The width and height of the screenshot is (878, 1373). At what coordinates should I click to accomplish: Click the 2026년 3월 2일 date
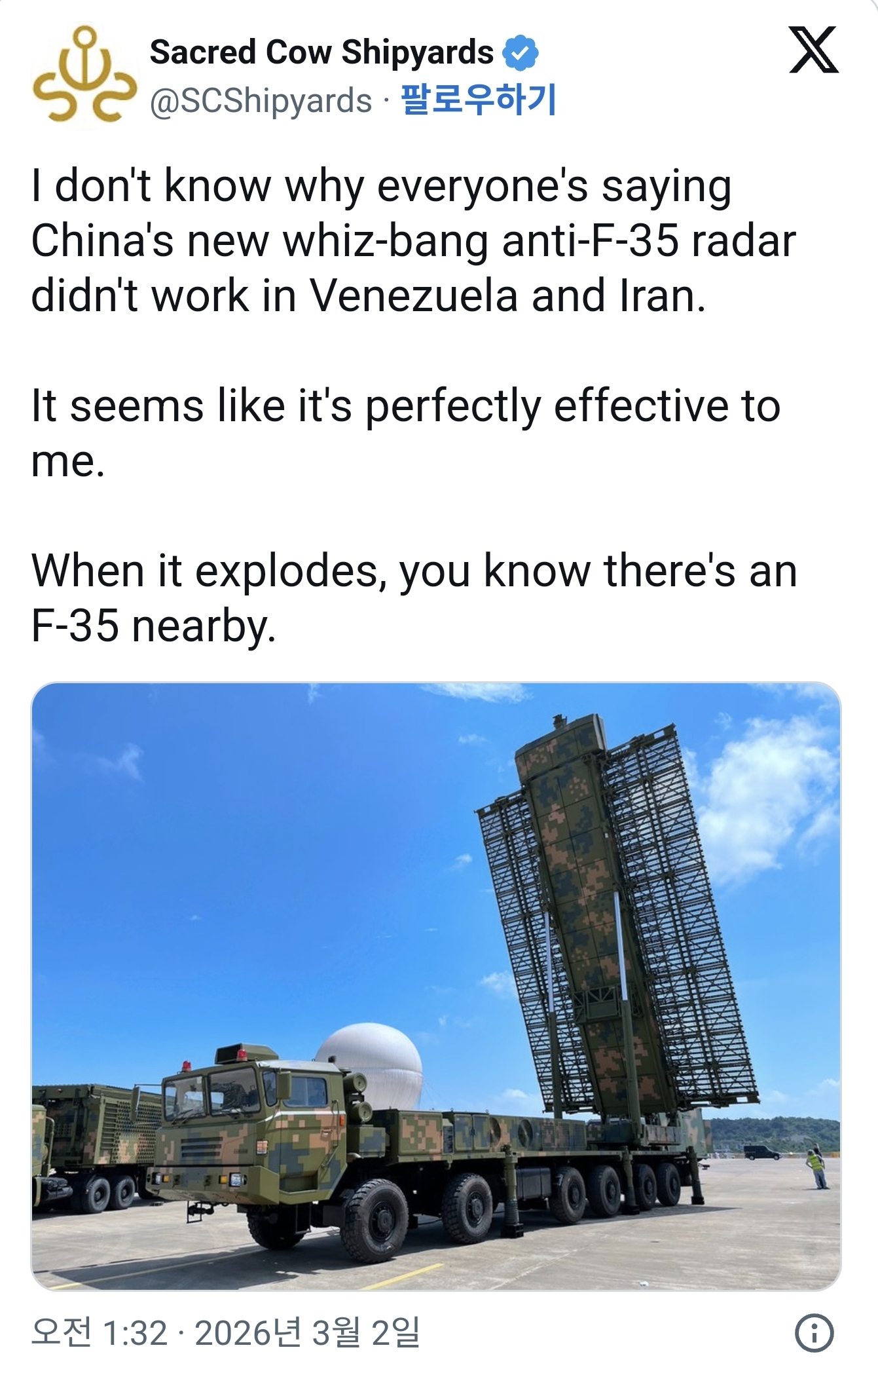click(x=307, y=1332)
